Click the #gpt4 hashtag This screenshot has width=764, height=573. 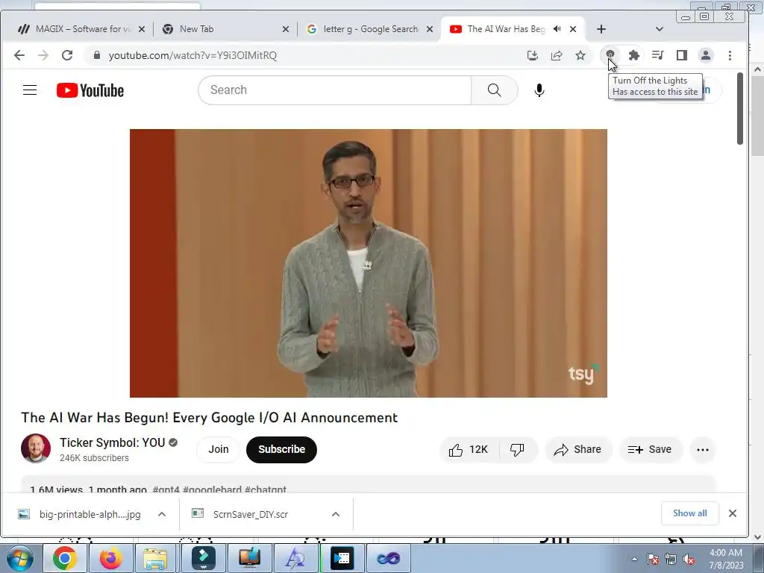coord(166,489)
